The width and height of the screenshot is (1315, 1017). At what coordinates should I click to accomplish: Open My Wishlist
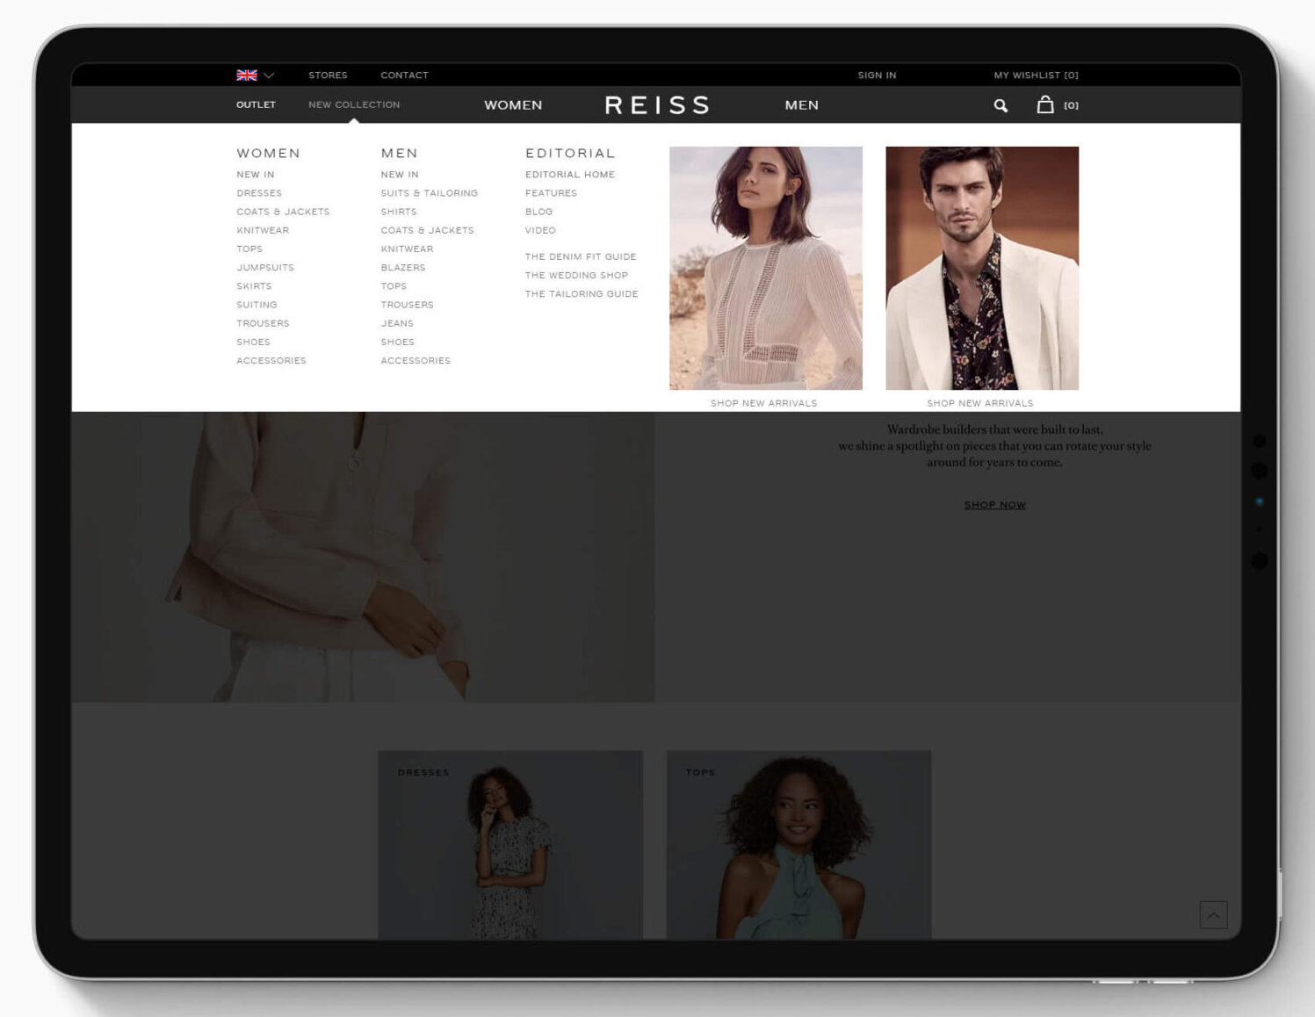point(1036,76)
